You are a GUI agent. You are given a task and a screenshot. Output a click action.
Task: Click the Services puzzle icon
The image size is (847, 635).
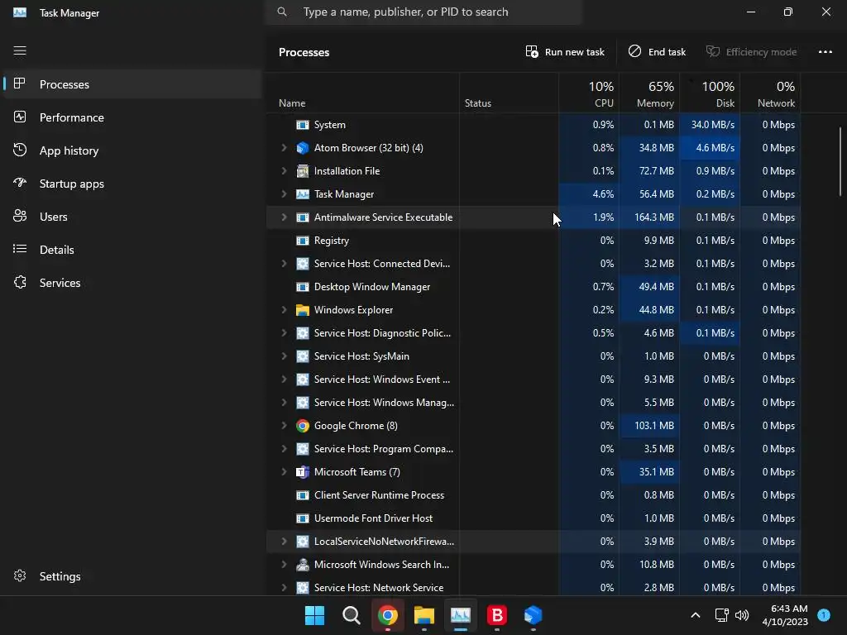coord(20,283)
